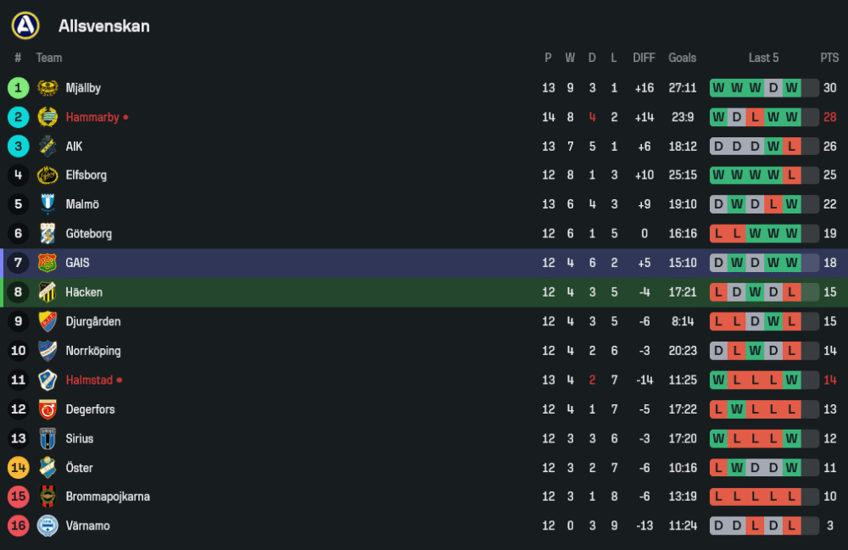This screenshot has height=550, width=848.
Task: Click the Goals column header
Action: (x=682, y=58)
